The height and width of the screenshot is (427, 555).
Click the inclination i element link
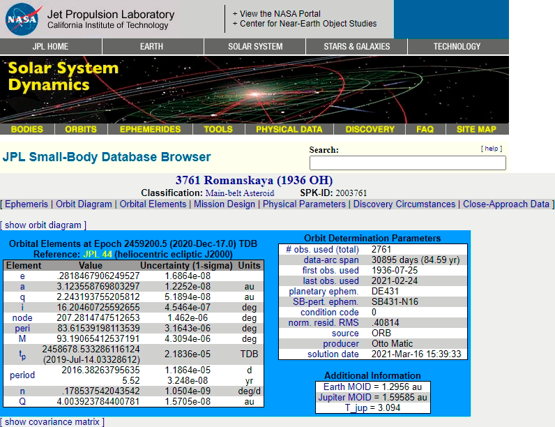(22, 307)
